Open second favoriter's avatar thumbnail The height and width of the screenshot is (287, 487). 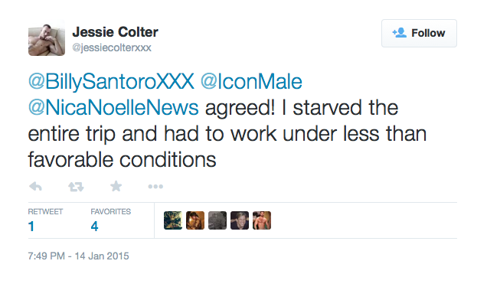click(195, 220)
